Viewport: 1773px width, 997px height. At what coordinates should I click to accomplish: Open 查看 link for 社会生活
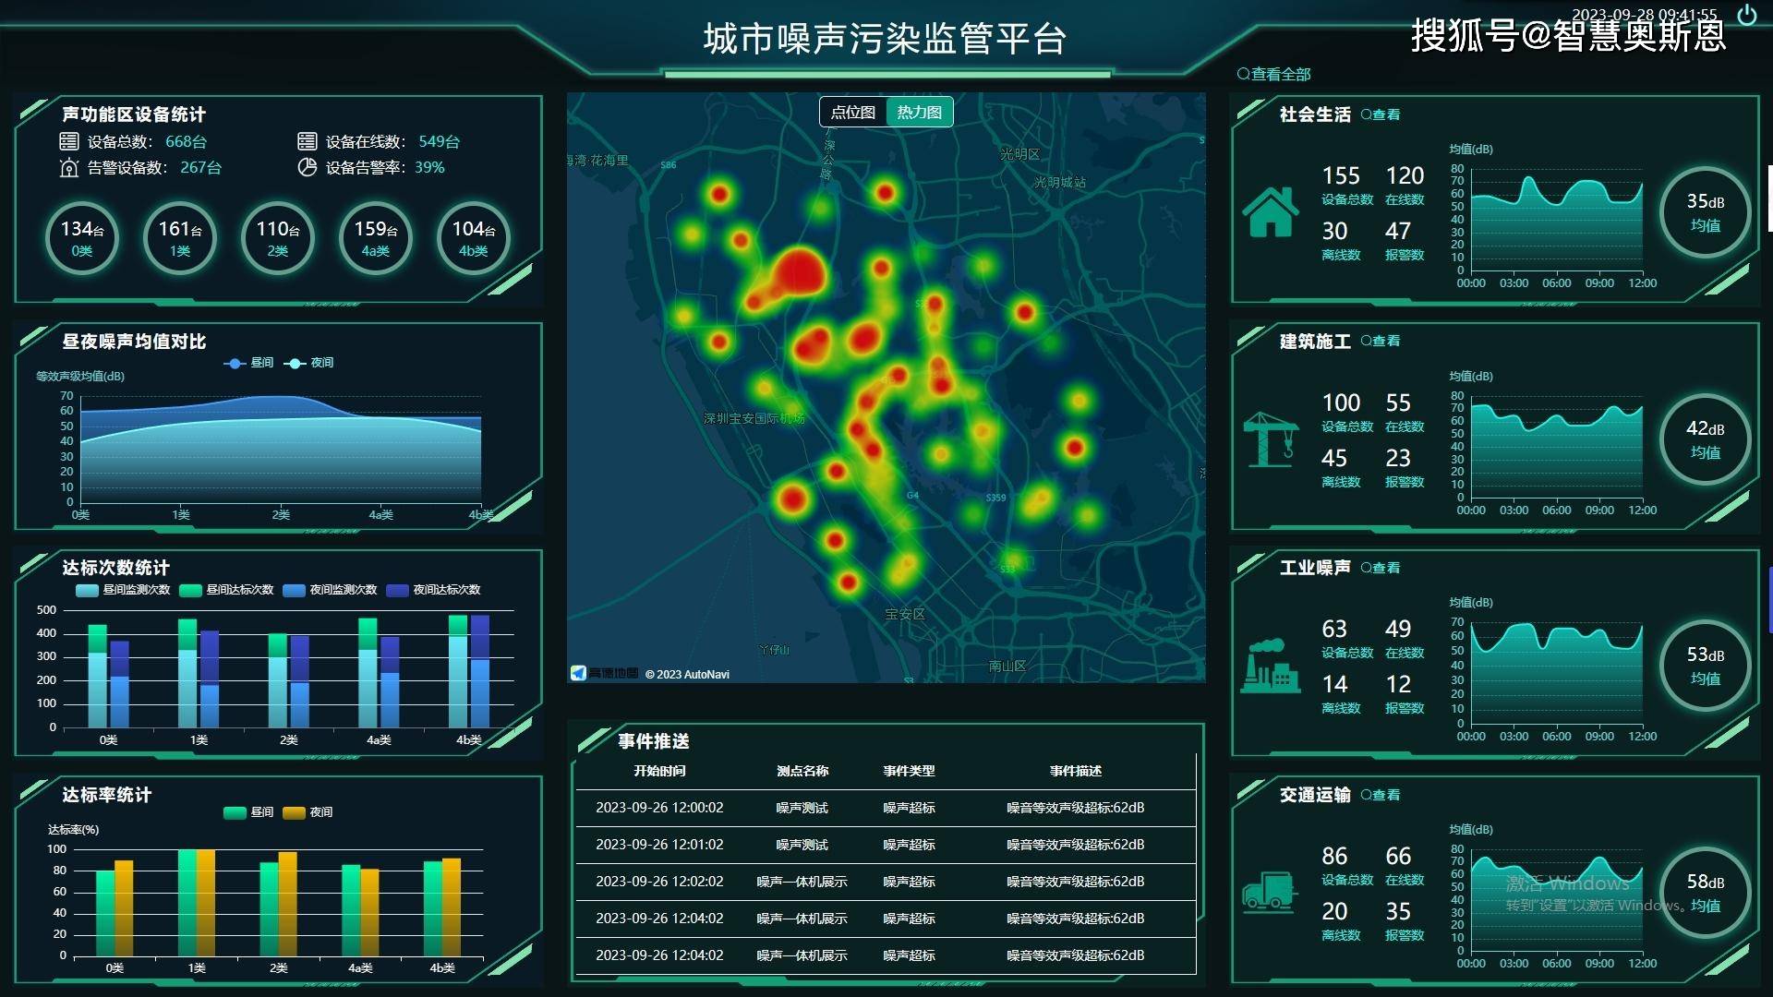click(x=1381, y=114)
